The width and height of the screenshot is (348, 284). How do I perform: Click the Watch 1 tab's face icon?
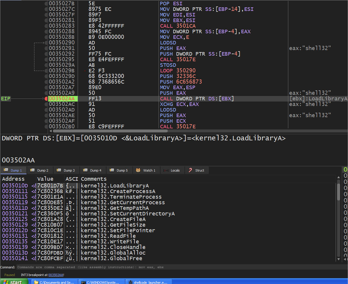coord(138,170)
